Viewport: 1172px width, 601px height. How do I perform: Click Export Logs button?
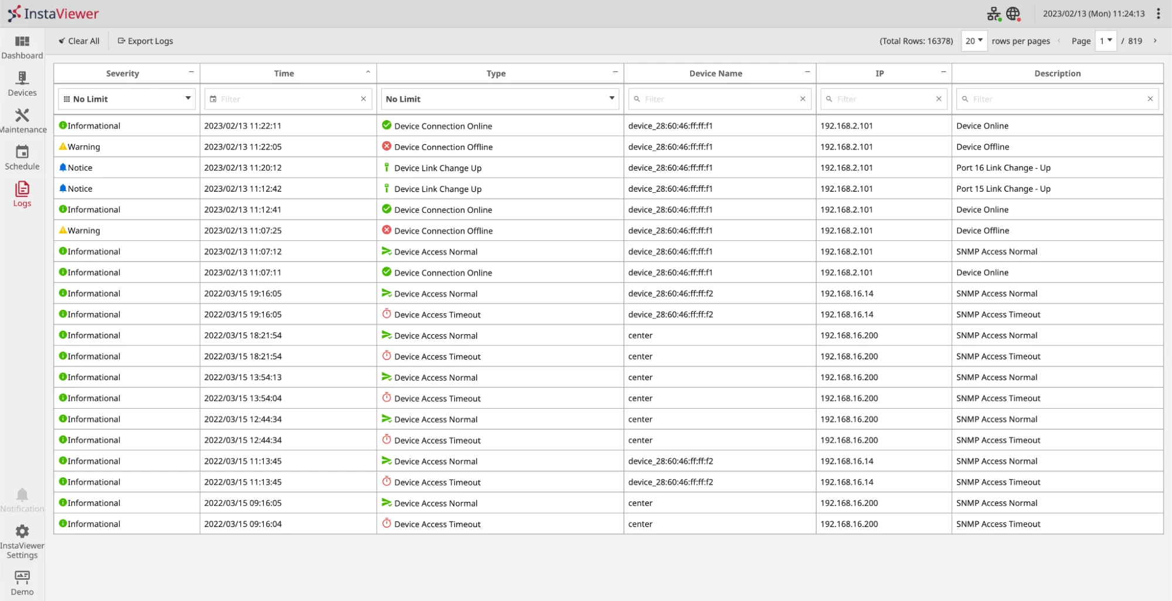(x=145, y=41)
